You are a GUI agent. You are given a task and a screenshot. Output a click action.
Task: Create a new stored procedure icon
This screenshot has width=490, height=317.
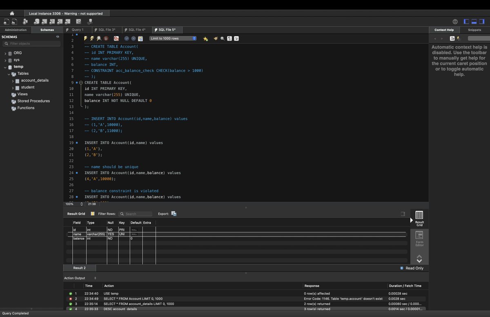tap(60, 22)
